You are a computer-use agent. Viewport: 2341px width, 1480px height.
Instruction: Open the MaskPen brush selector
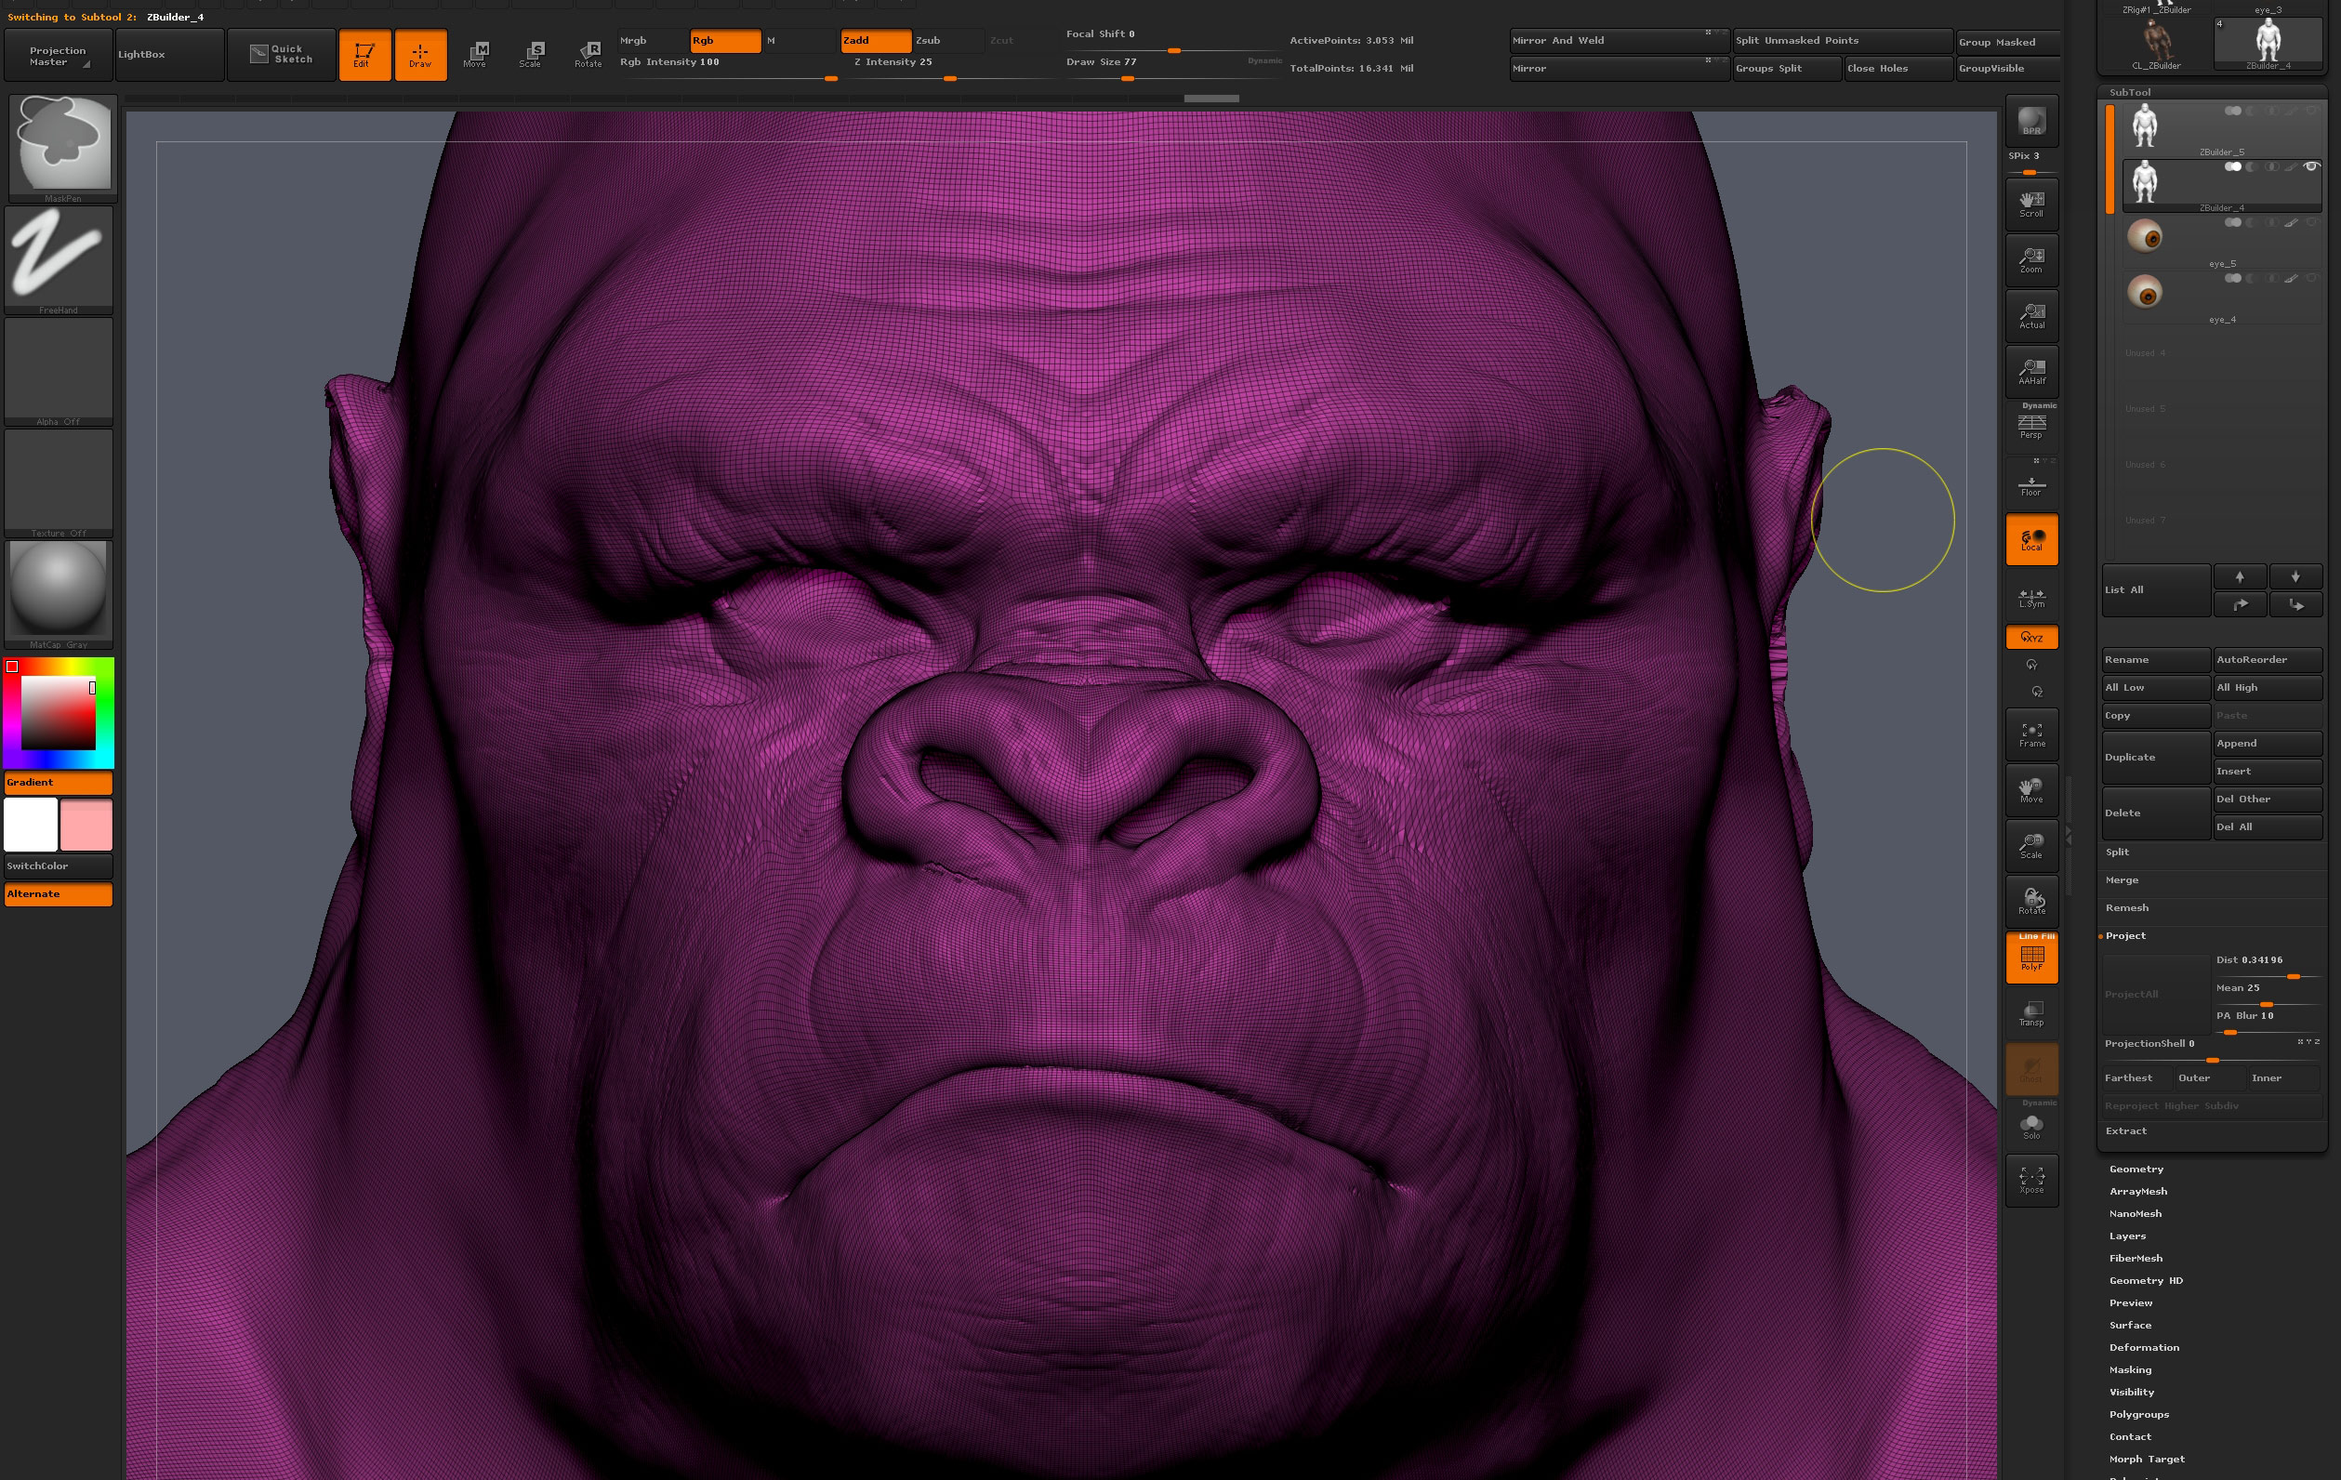[x=63, y=148]
